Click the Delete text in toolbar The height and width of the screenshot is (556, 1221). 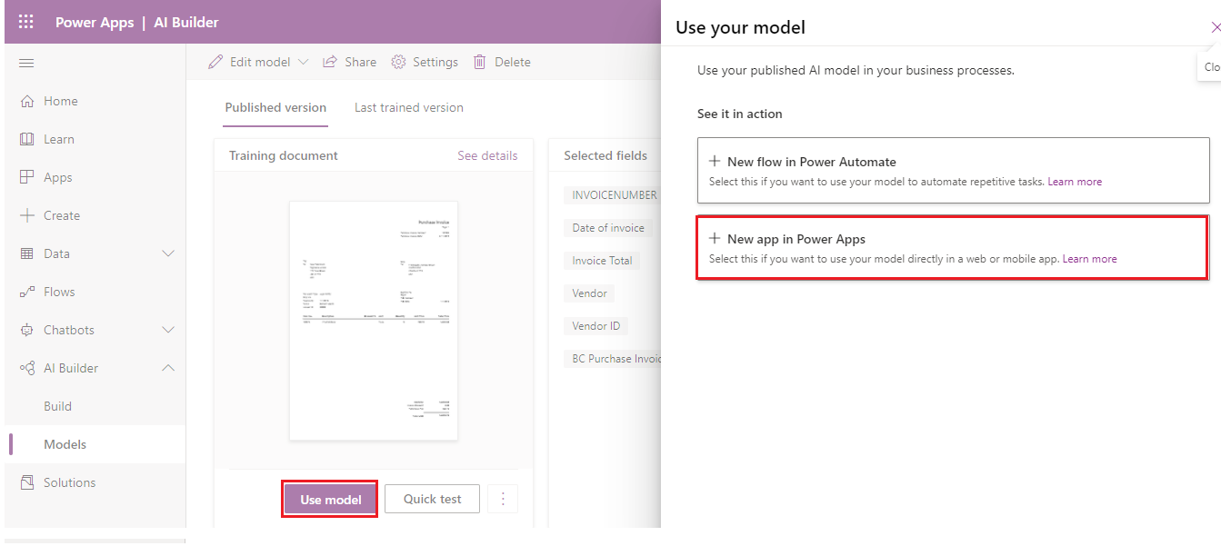click(x=513, y=62)
